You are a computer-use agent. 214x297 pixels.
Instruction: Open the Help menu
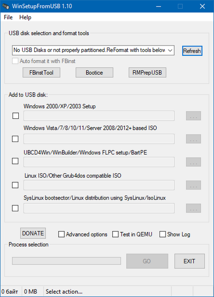pos(25,17)
